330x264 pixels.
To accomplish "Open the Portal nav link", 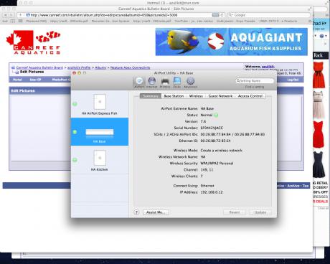I will click(17, 80).
